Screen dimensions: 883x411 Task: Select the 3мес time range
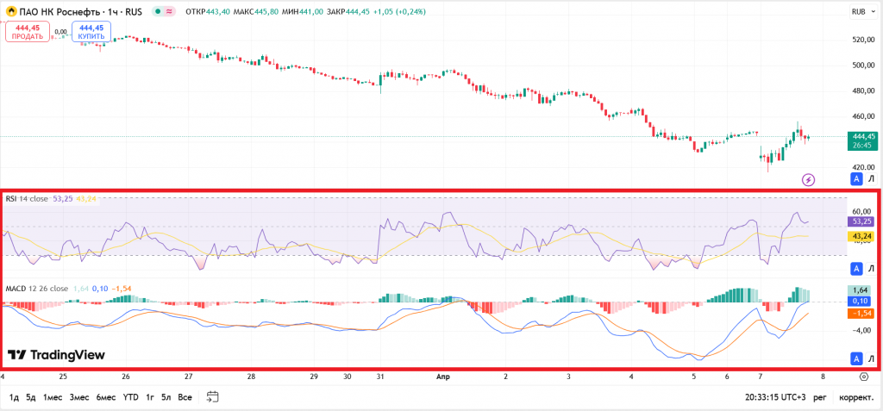79,397
